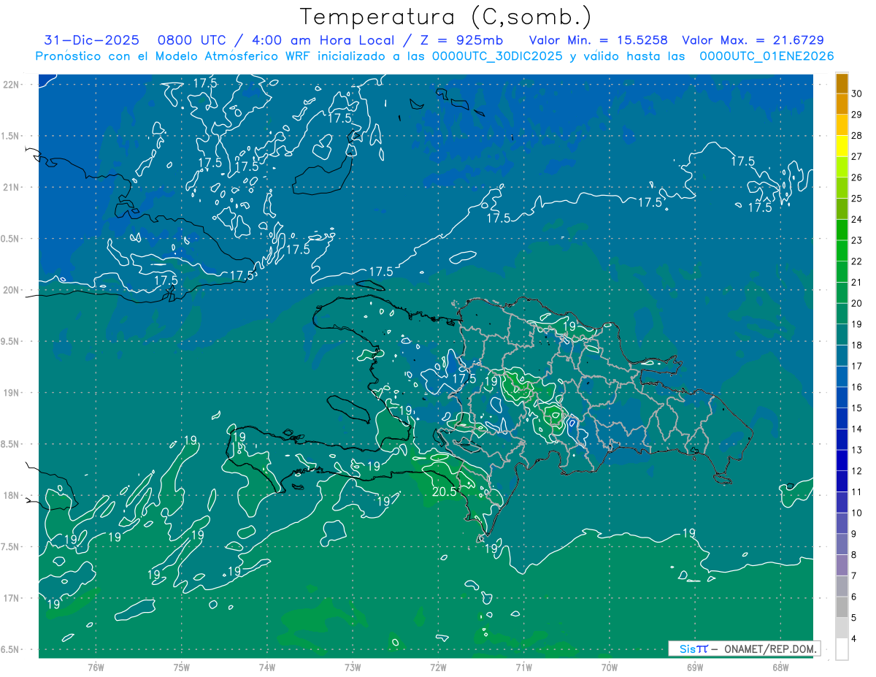This screenshot has width=876, height=677.
Task: Click the date "31-Dic-2025" in the header
Action: tap(92, 40)
